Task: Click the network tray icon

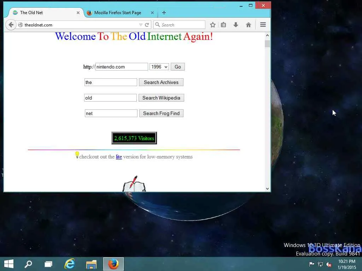Action: coord(320,264)
